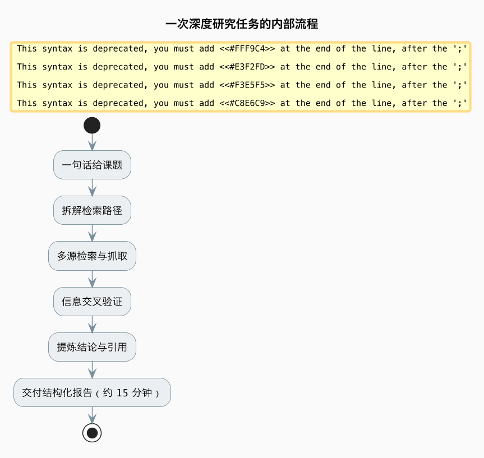Click the start node black circle

click(x=92, y=126)
